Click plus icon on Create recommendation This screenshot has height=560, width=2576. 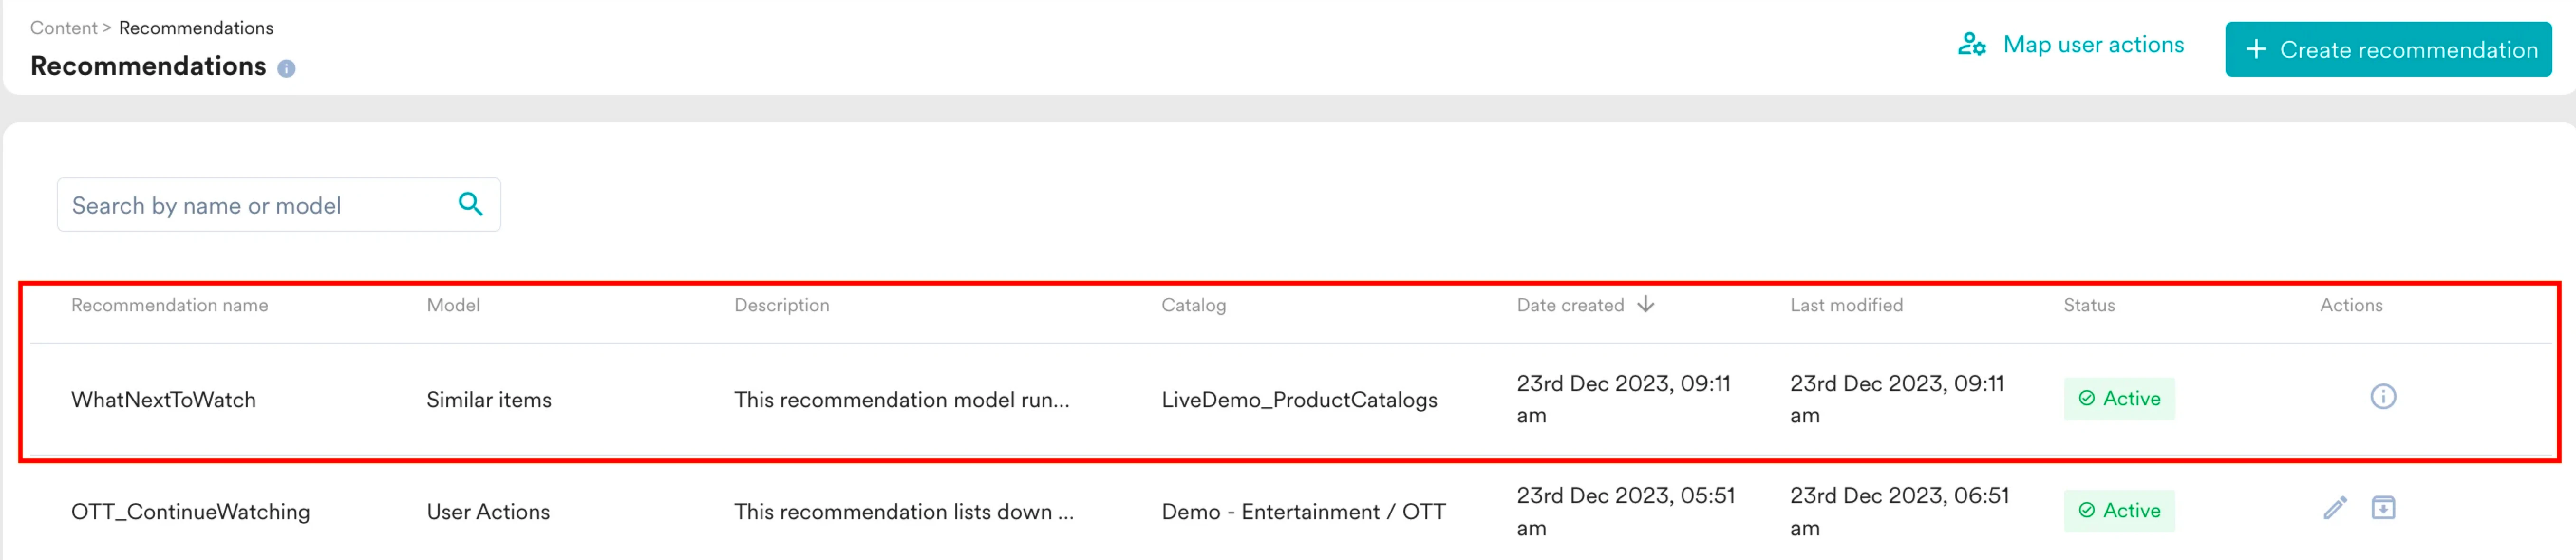(x=2256, y=49)
